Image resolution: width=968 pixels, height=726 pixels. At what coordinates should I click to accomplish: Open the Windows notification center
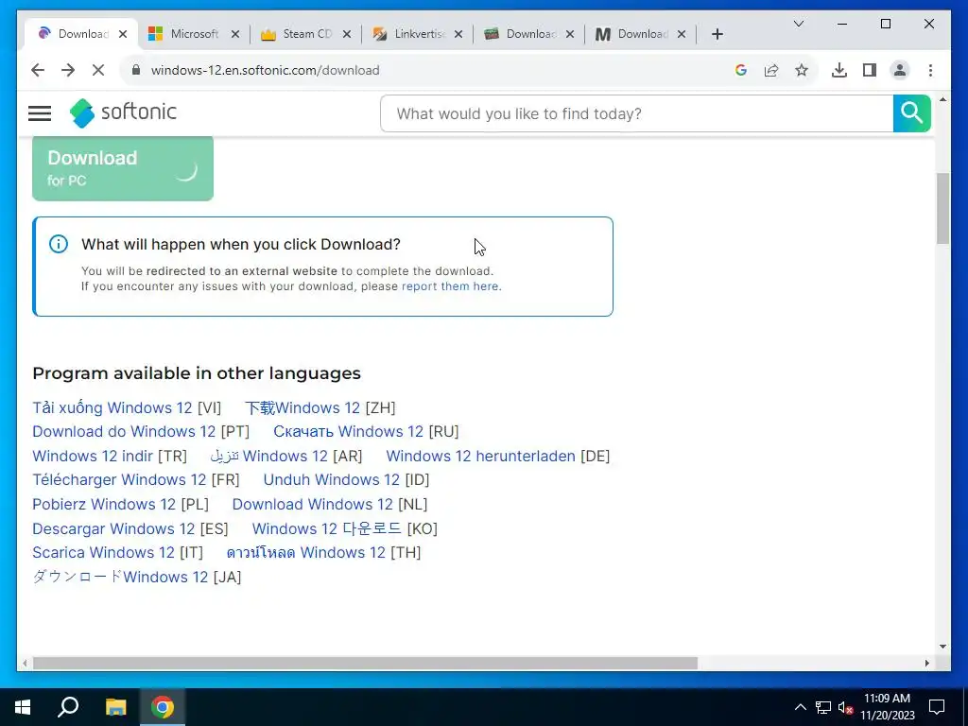937,707
